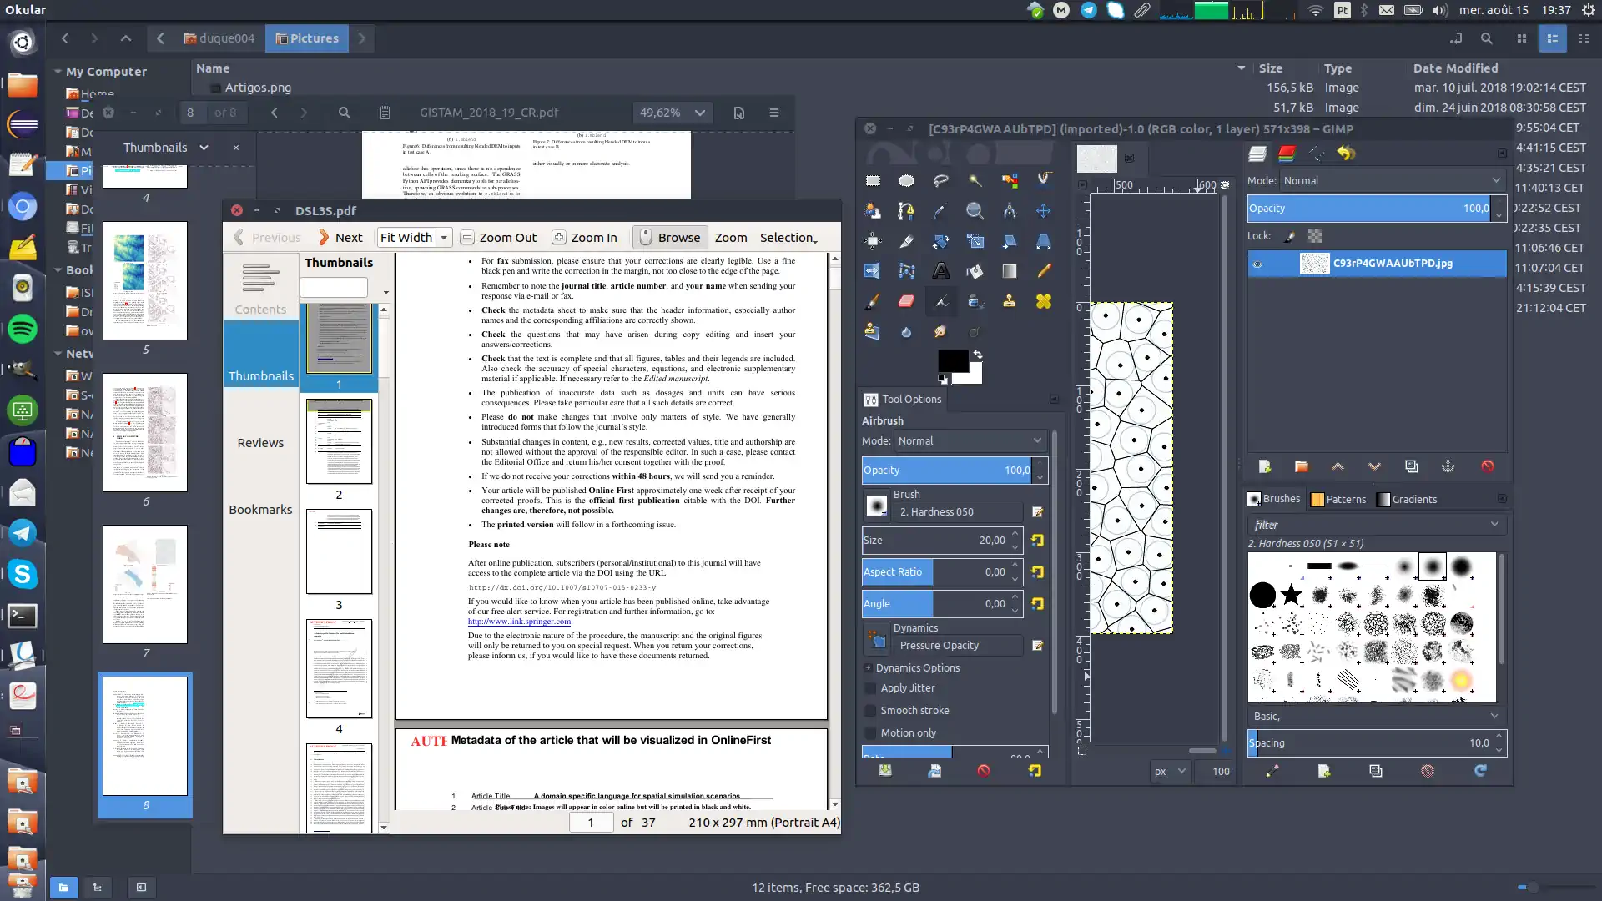Image resolution: width=1602 pixels, height=901 pixels.
Task: Delete layer using red icon in Layers panel
Action: pyautogui.click(x=1488, y=466)
